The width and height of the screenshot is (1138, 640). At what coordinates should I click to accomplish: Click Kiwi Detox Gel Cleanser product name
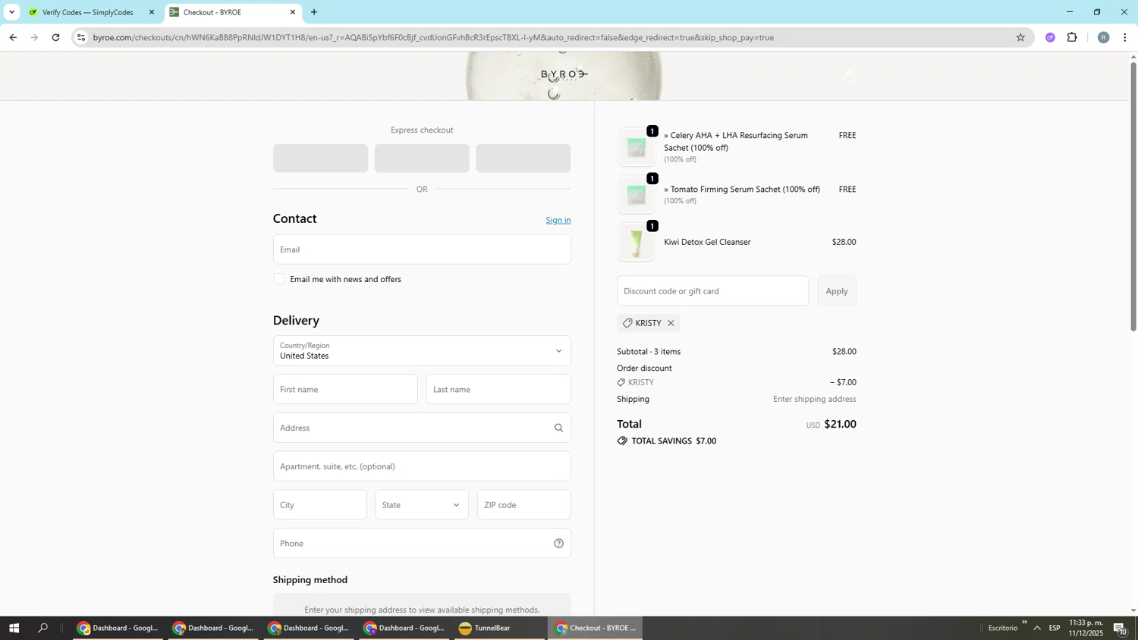707,242
